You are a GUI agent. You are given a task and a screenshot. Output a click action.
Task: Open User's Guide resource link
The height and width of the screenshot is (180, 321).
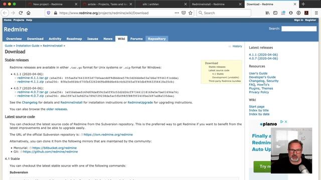click(258, 73)
